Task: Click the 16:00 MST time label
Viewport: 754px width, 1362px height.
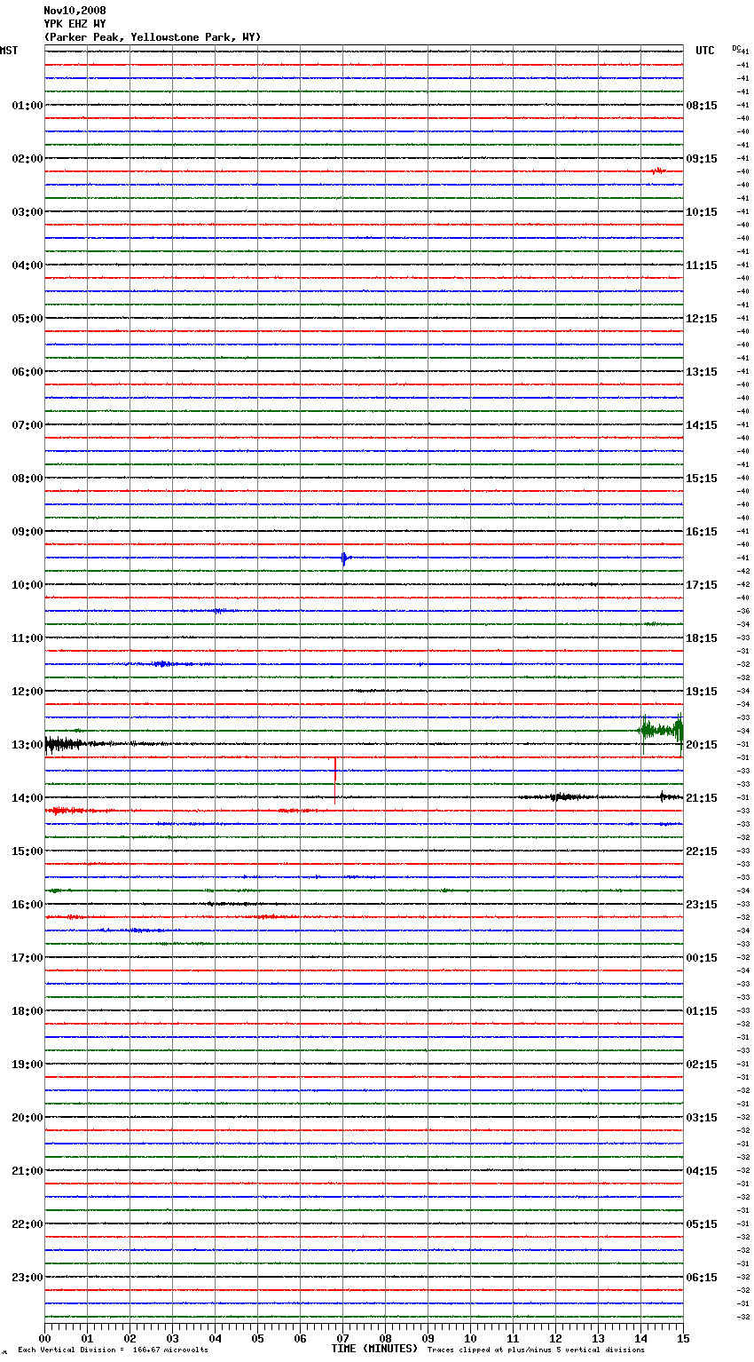Action: tap(27, 905)
